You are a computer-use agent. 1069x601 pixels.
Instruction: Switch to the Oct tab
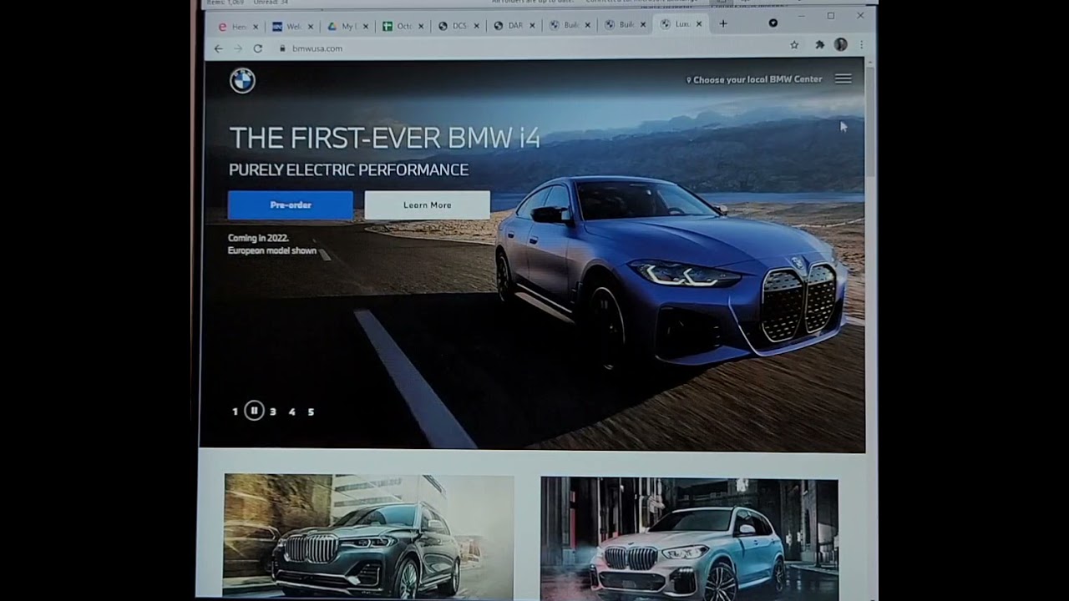coord(403,26)
